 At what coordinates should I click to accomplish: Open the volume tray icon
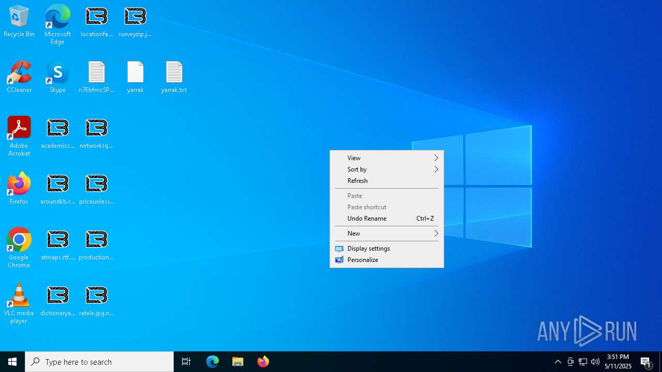click(595, 362)
